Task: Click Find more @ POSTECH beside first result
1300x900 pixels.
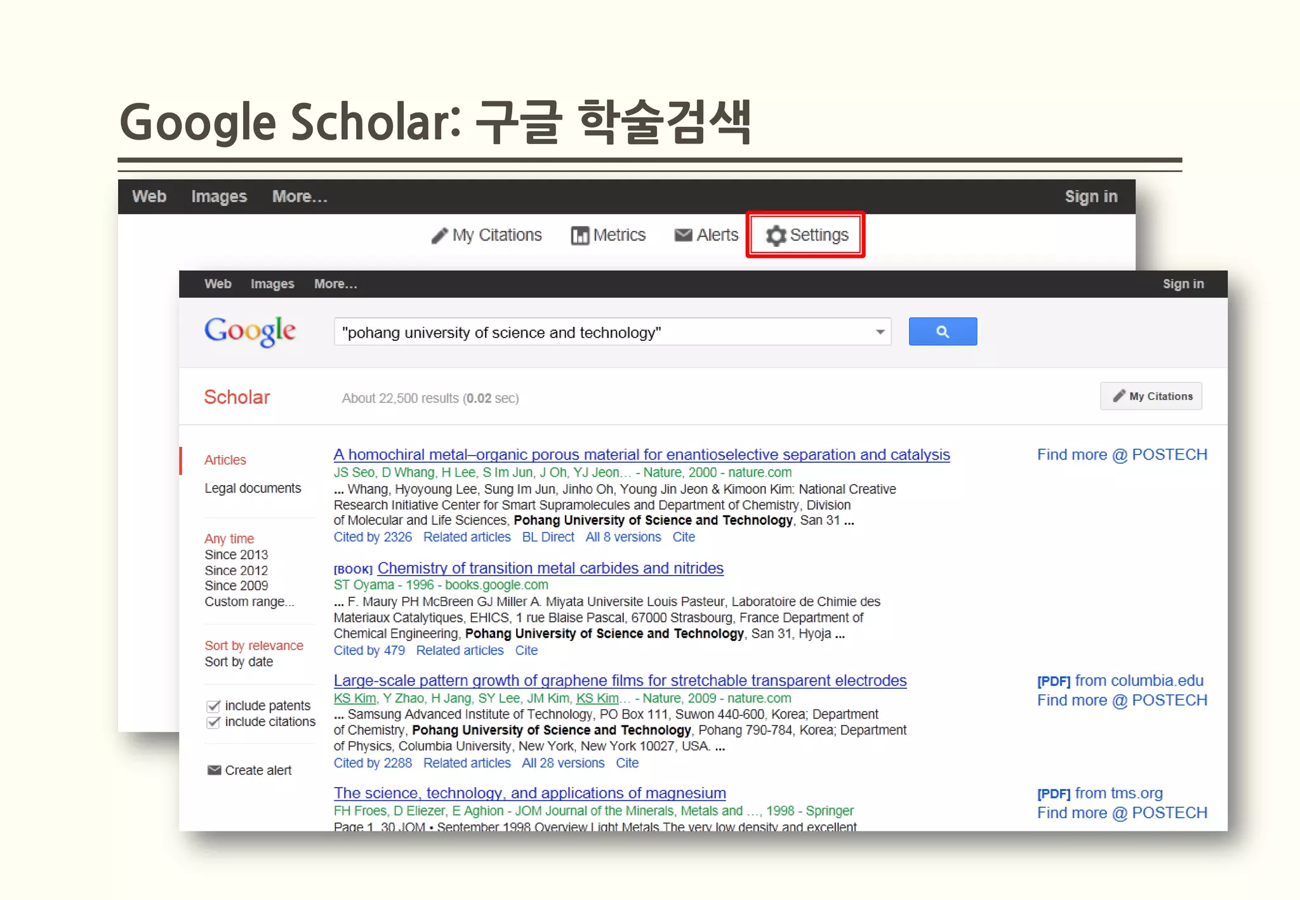Action: coord(1122,454)
